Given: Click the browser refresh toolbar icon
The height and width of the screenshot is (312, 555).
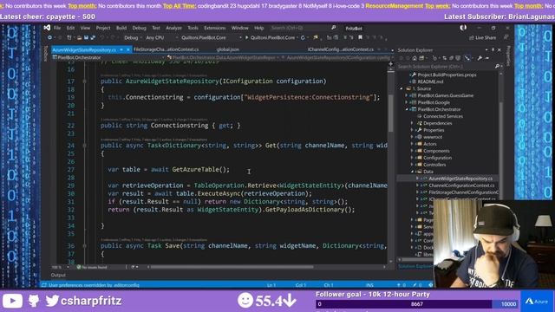Looking at the screenshot, I should (303, 37).
